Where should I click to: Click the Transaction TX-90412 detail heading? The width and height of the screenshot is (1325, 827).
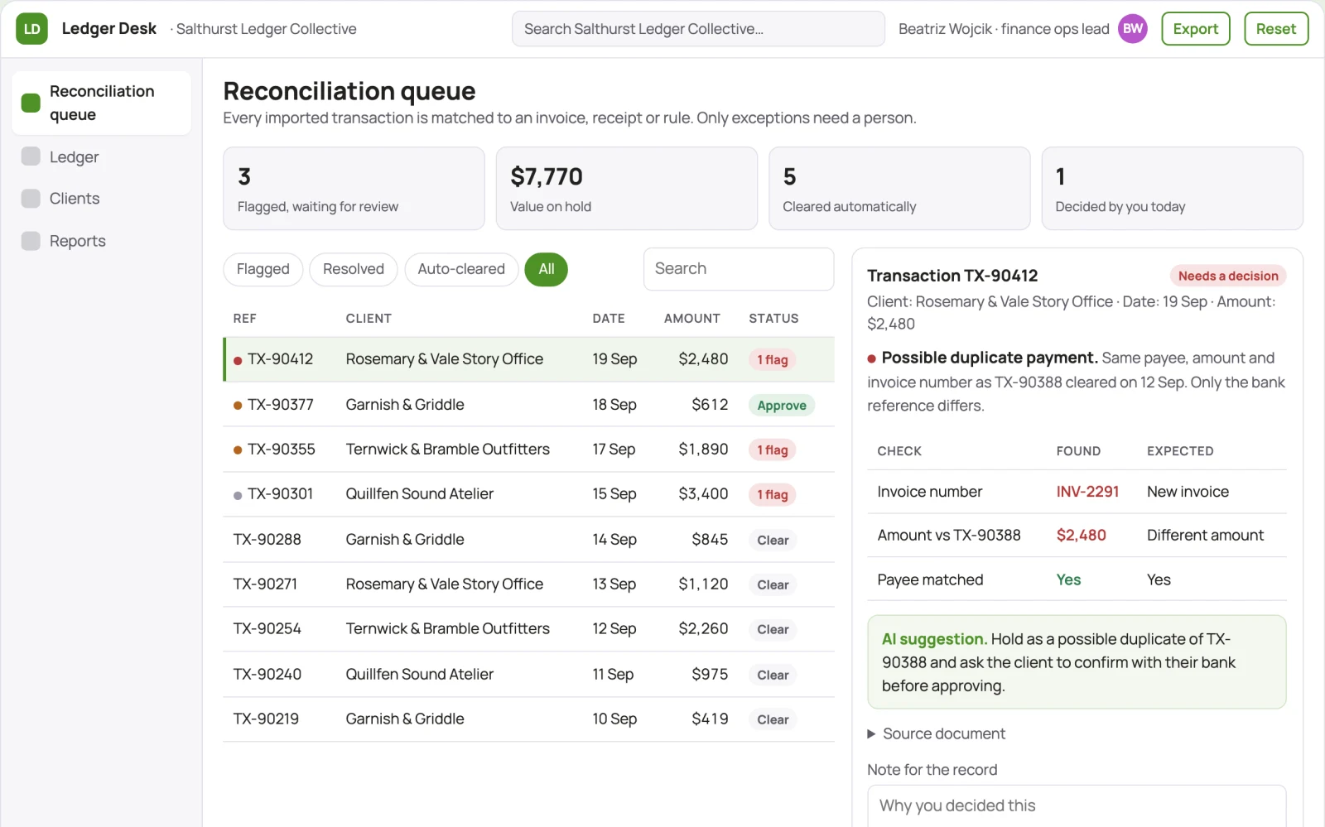click(x=952, y=276)
